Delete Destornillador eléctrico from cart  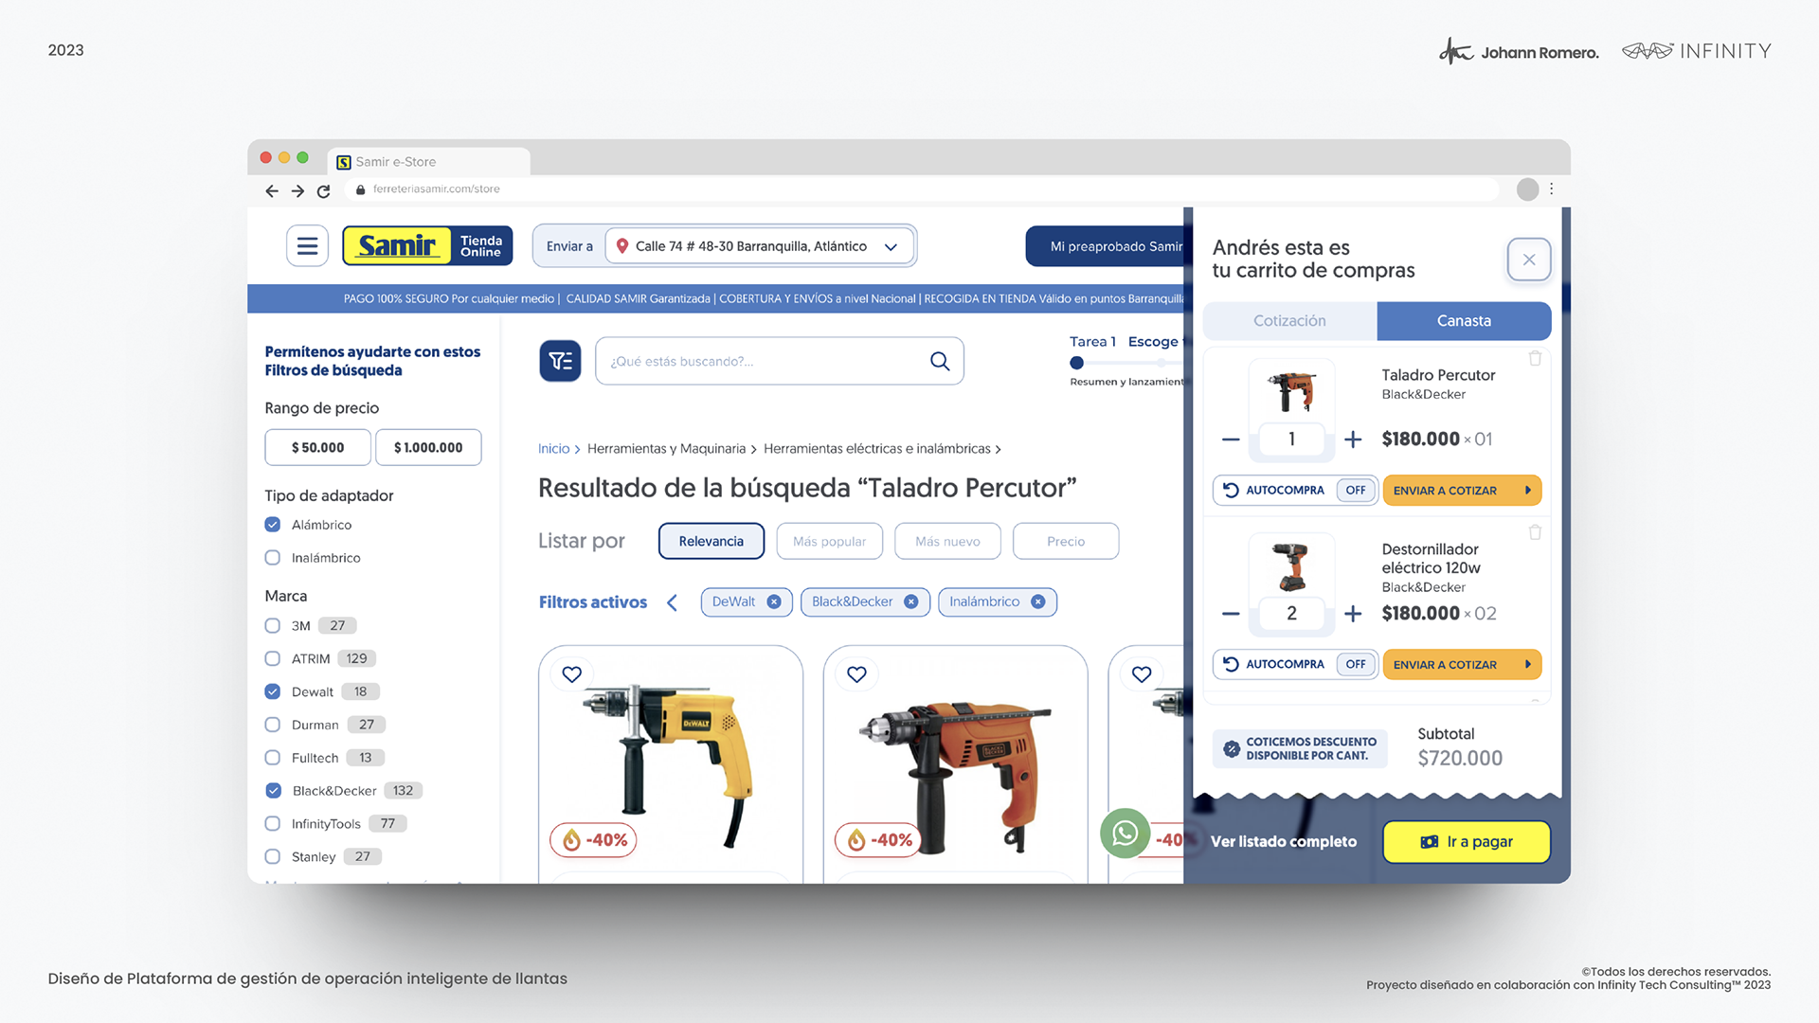coord(1535,532)
